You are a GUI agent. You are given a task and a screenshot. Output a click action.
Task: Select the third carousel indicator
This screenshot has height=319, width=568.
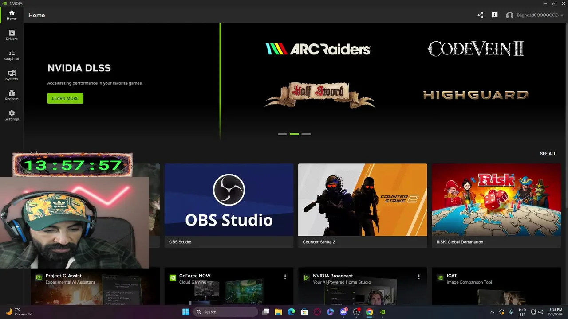click(306, 134)
